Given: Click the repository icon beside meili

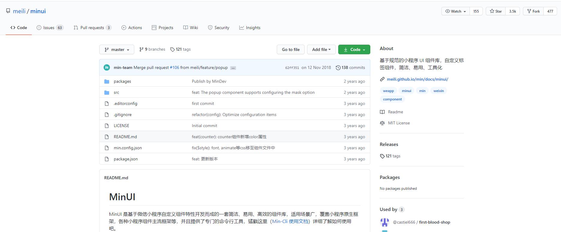Looking at the screenshot, I should click(8, 11).
